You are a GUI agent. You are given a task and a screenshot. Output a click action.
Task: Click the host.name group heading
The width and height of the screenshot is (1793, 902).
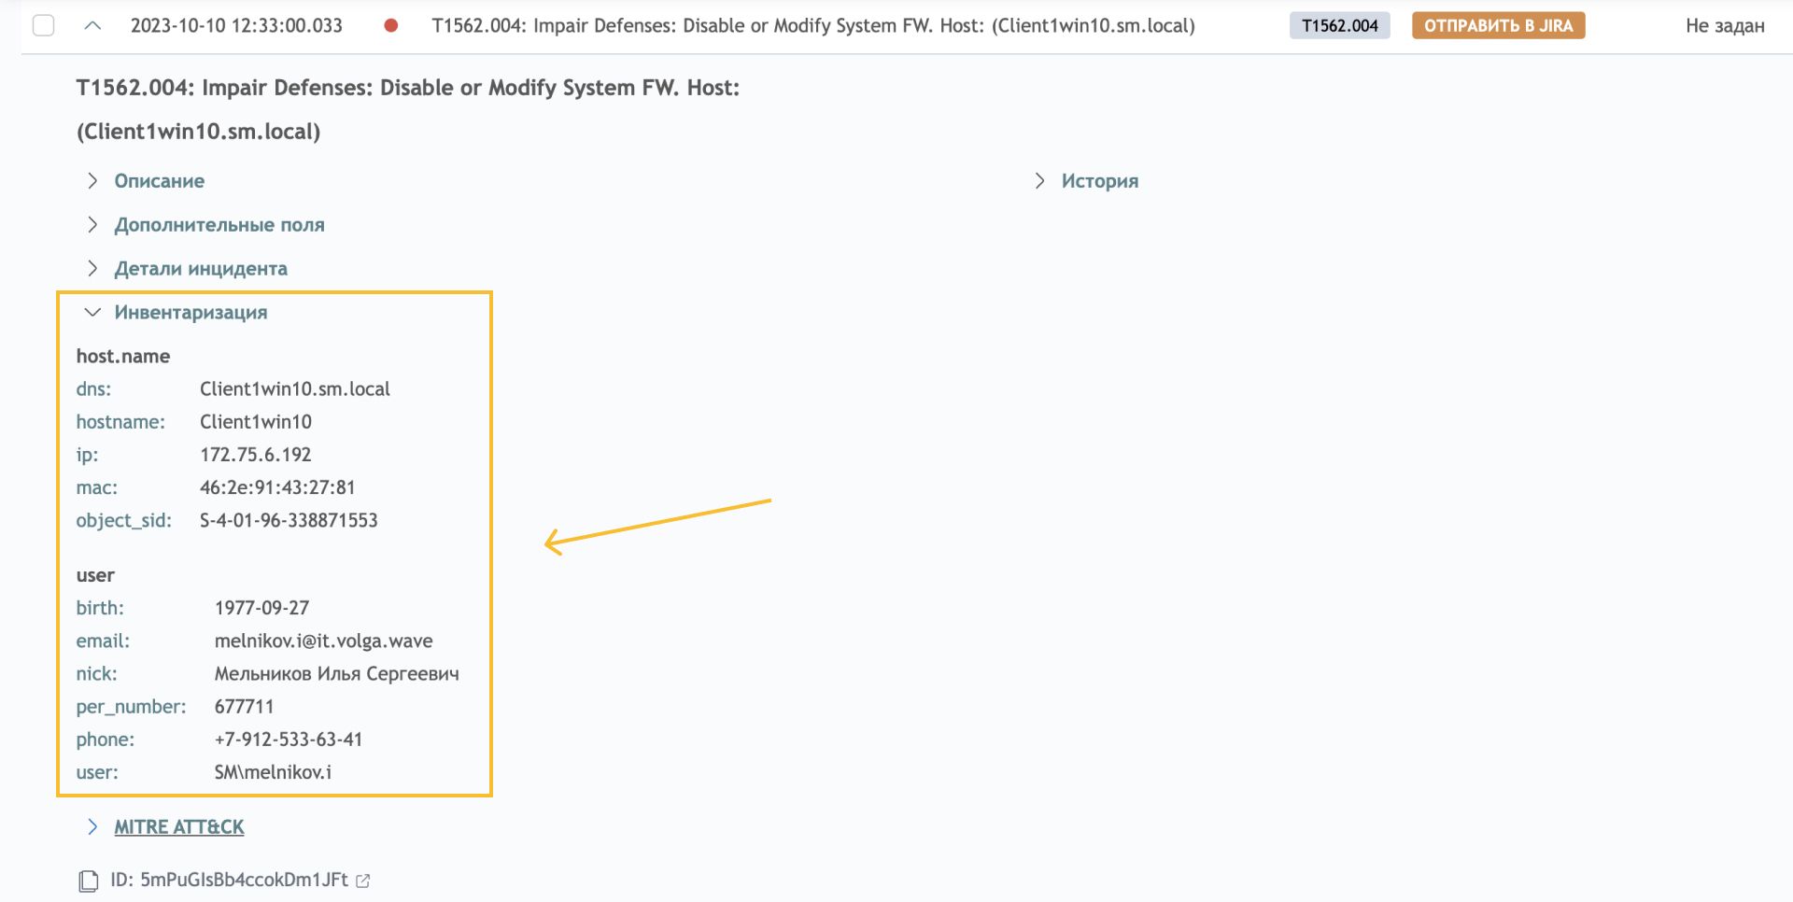click(123, 357)
